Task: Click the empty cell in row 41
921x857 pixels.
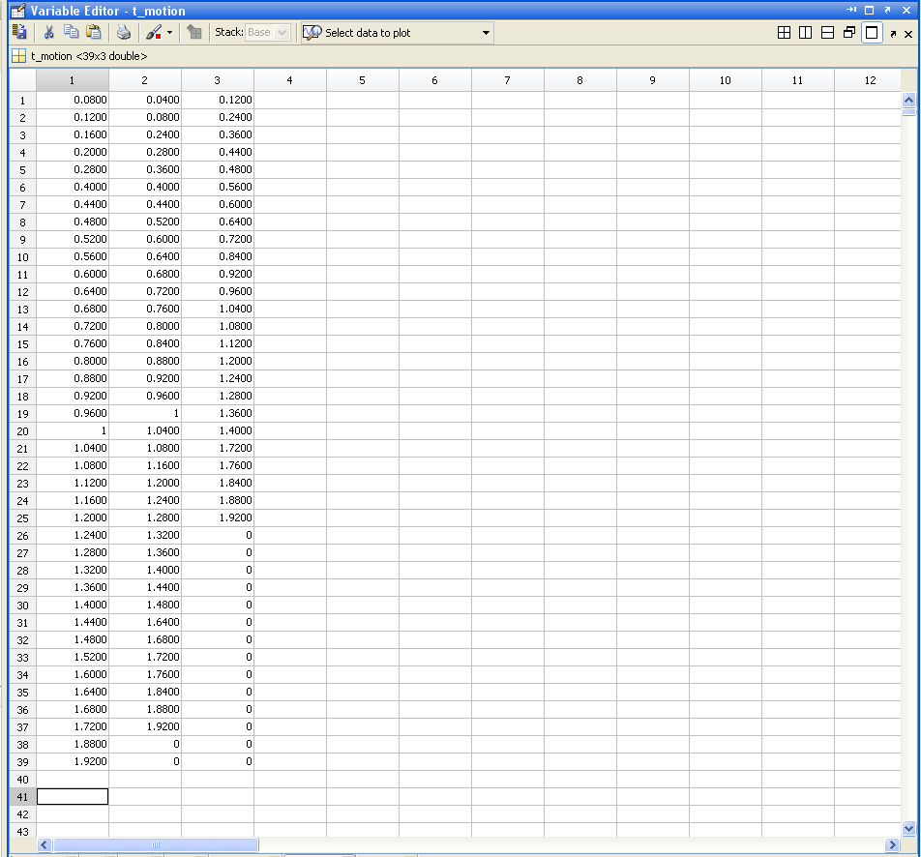Action: coord(73,796)
